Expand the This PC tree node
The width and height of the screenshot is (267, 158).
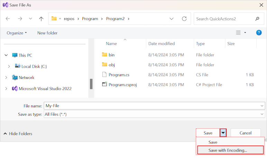pos(6,55)
